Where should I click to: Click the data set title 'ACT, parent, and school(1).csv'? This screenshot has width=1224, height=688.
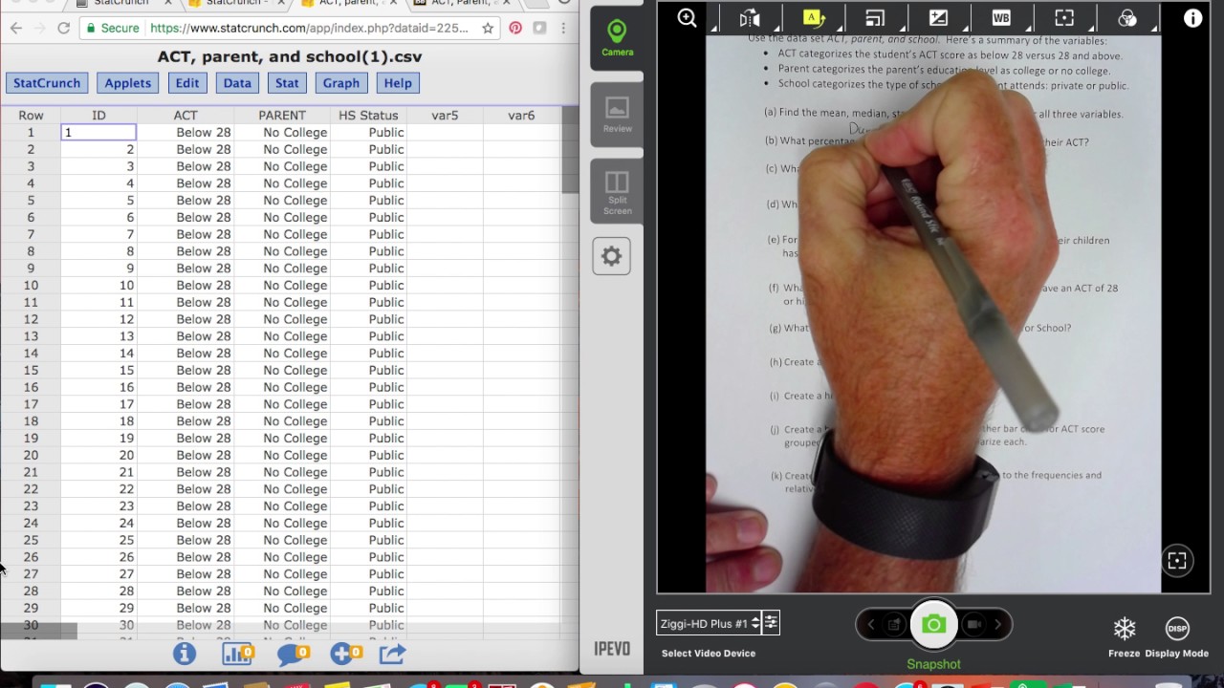tap(290, 57)
